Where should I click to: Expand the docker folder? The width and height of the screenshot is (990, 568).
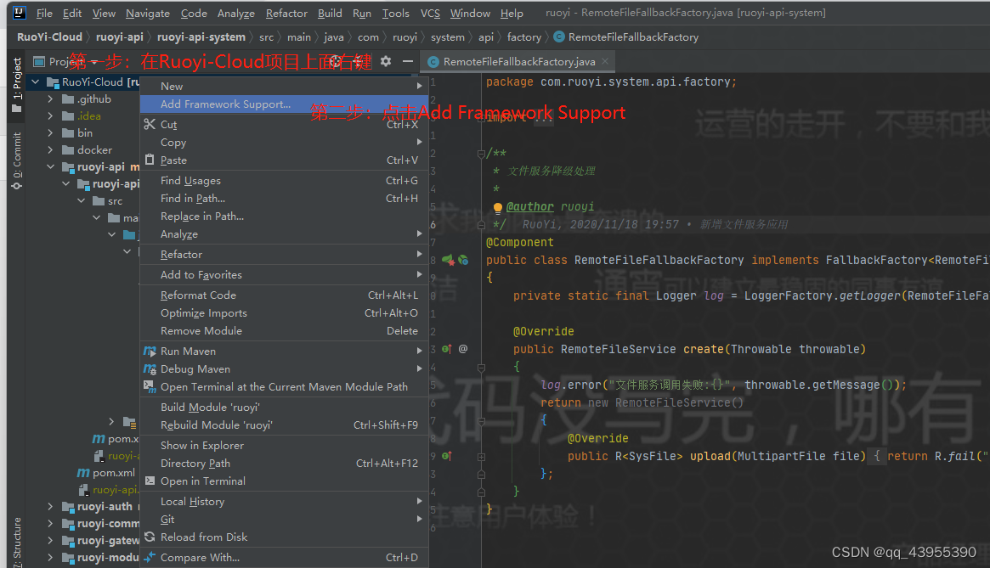[x=50, y=150]
